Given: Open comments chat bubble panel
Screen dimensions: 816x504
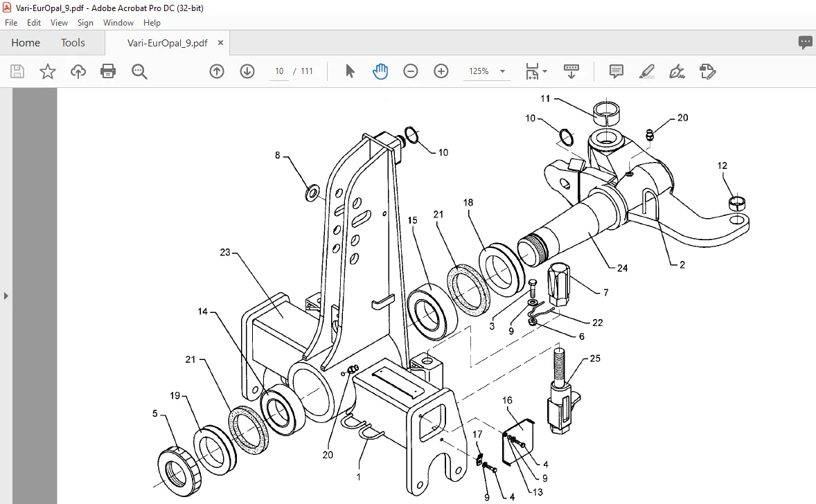Looking at the screenshot, I should pos(805,43).
